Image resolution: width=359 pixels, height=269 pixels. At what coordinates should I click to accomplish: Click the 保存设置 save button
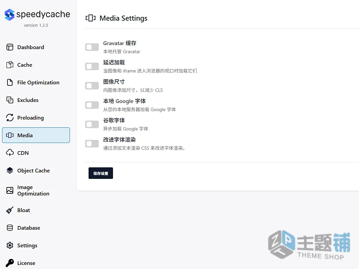(101, 173)
